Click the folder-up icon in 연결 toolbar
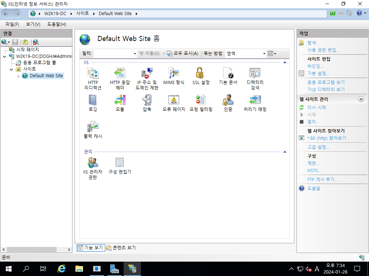Screen dimensions: 369x276 [x=26, y=42]
